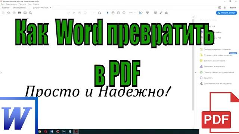Open the Файл menu

click(3, 4)
